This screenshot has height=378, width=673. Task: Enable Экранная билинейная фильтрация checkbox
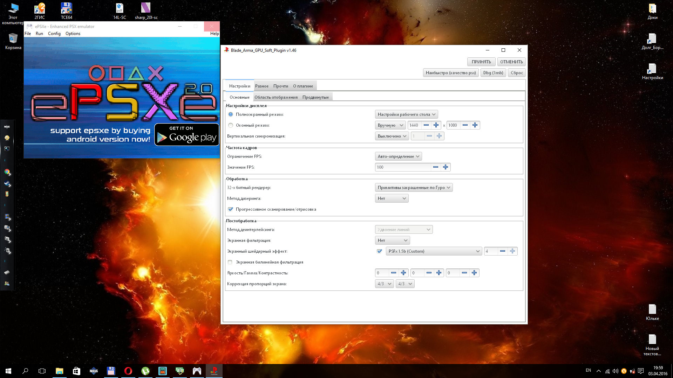click(230, 262)
